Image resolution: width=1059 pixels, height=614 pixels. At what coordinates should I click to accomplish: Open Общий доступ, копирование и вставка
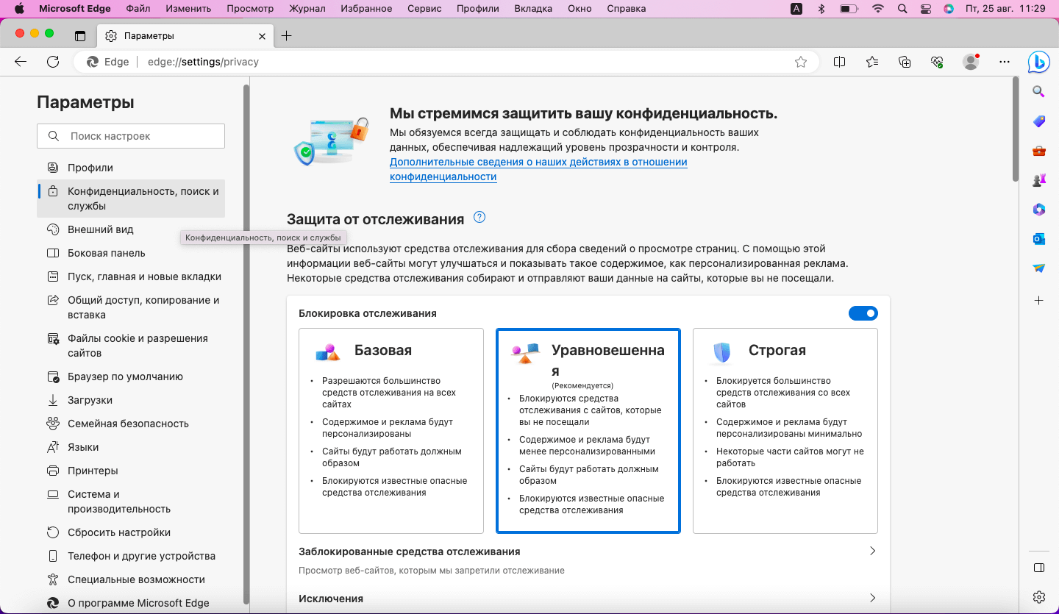click(131, 307)
